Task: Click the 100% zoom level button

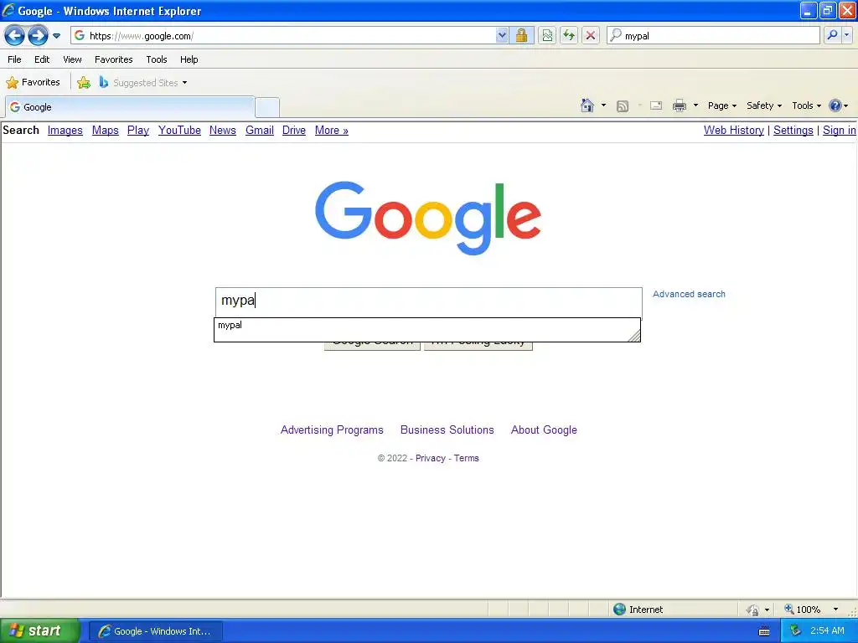Action: point(803,610)
